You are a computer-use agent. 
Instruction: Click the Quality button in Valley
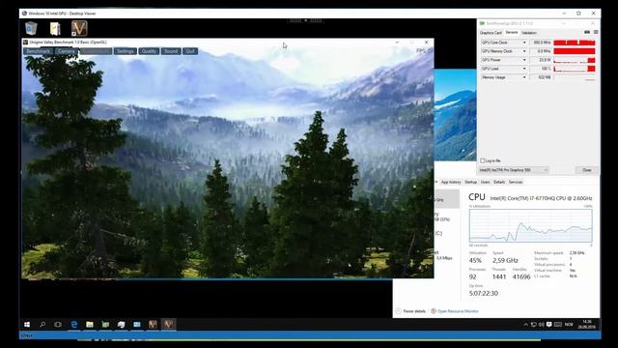coord(149,51)
